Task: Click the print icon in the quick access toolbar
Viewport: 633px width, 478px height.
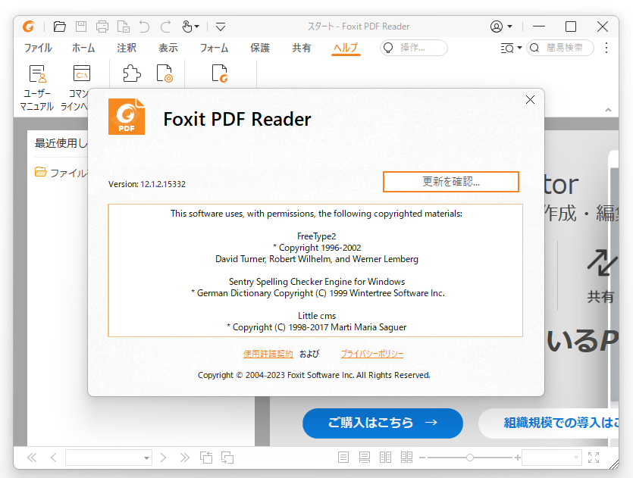Action: pos(102,26)
